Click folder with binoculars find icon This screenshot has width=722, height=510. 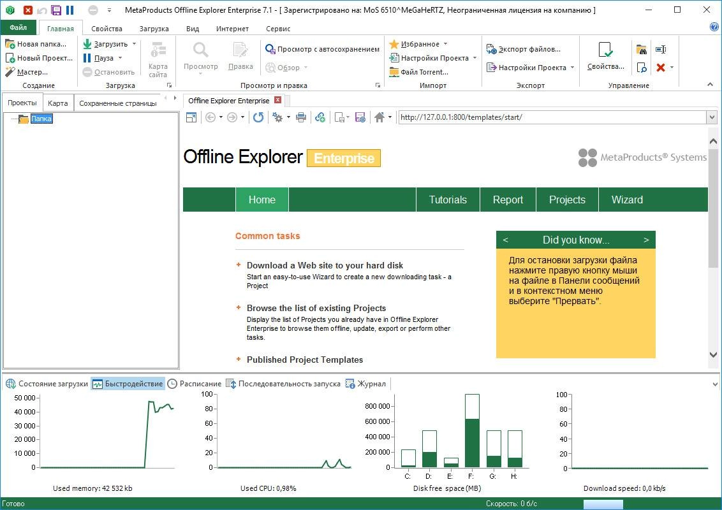(642, 49)
